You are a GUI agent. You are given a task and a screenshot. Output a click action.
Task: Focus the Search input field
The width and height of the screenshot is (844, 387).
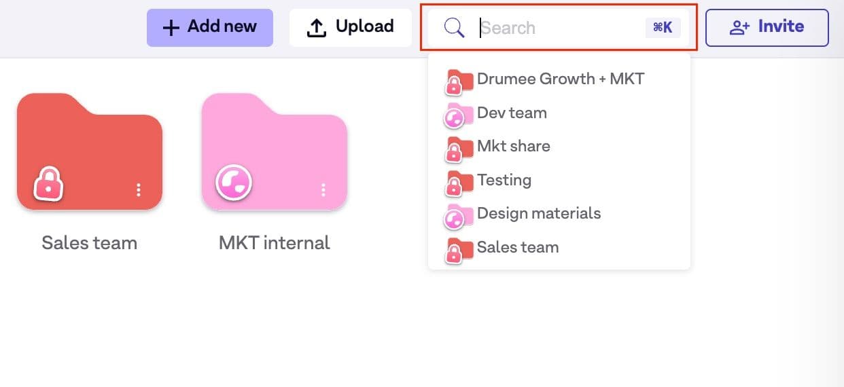(559, 28)
